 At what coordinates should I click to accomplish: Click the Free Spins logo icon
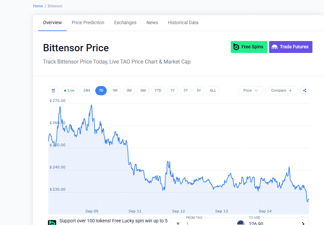click(236, 47)
